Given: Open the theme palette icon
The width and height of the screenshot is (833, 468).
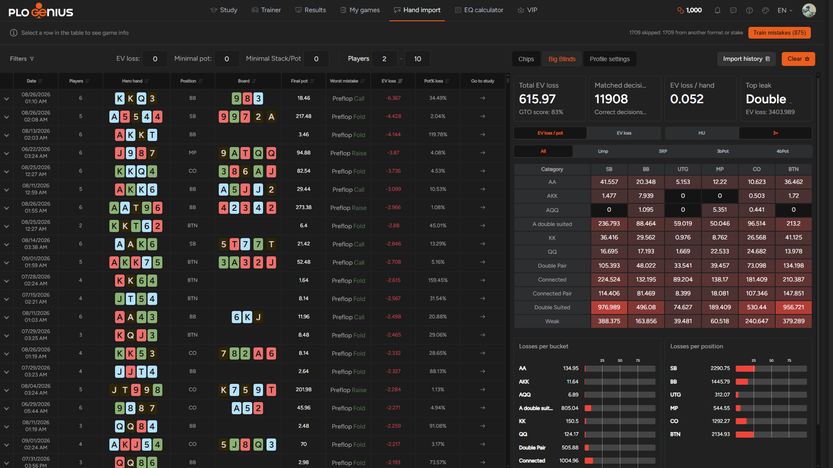Looking at the screenshot, I should pyautogui.click(x=765, y=10).
